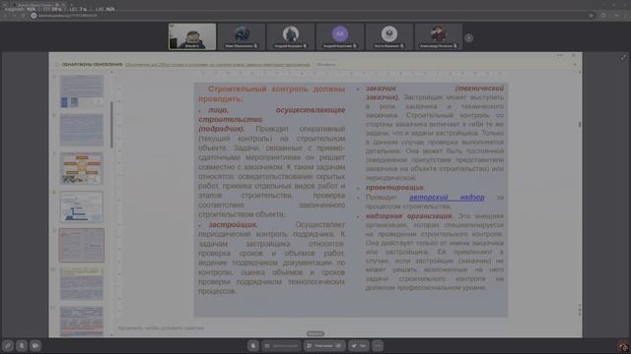Toggle the microphone button in bottom-left controls
Screen dimensions: 631x354
point(22,345)
